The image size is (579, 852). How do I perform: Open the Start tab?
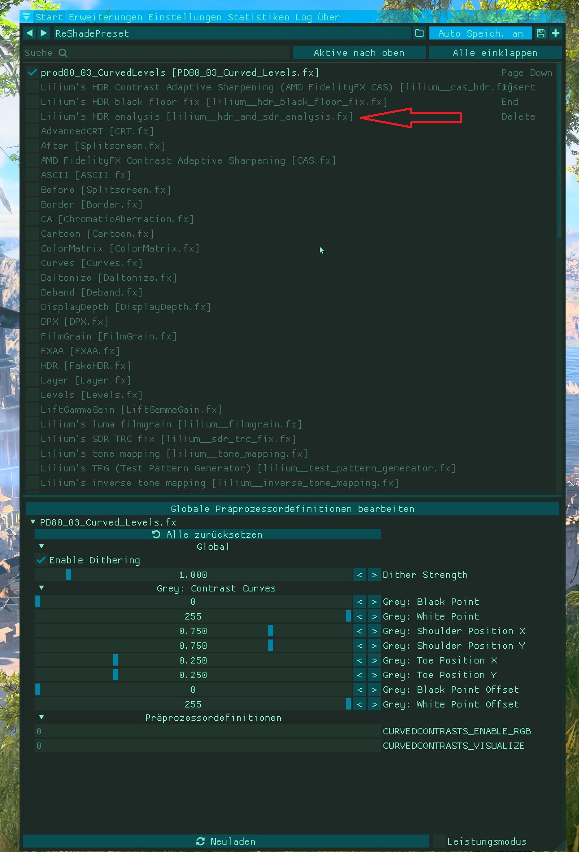tap(49, 17)
